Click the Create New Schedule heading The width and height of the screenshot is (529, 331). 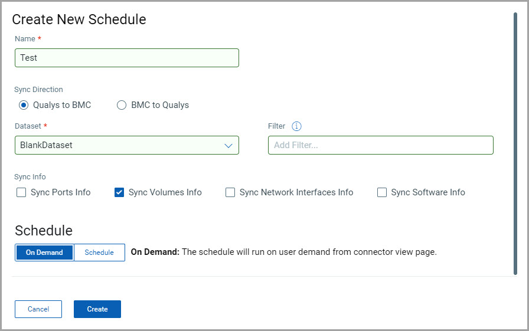coord(79,19)
